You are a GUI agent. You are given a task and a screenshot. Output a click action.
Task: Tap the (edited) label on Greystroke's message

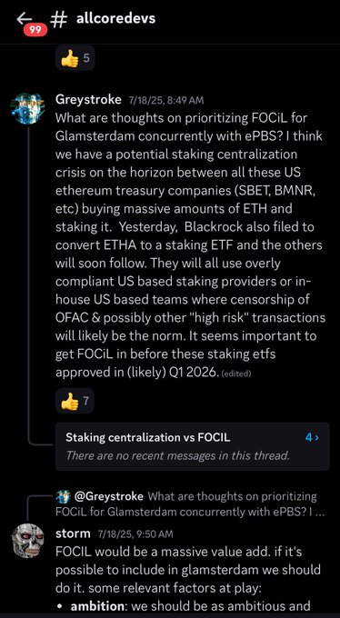[235, 374]
